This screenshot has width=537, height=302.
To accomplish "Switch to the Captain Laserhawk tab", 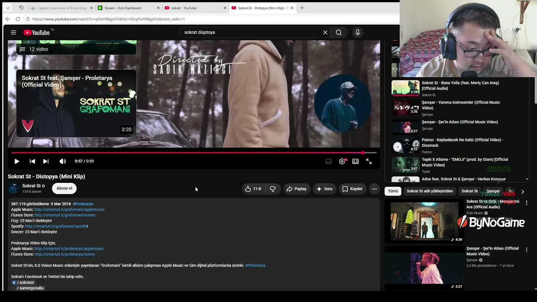I will pyautogui.click(x=62, y=8).
